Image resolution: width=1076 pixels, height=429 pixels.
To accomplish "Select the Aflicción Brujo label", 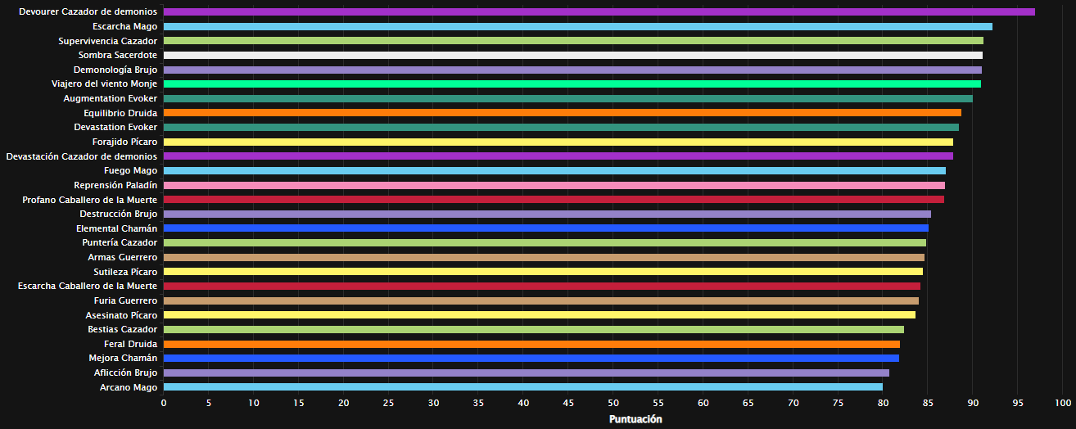I will [120, 373].
